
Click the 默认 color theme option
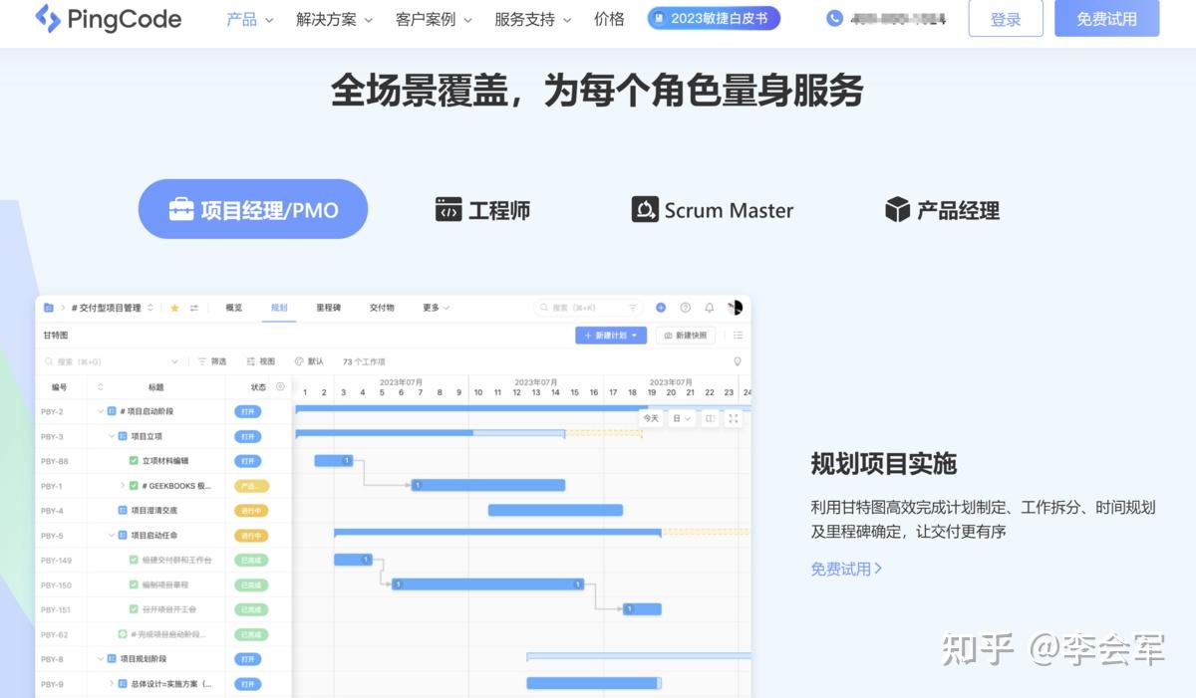tap(309, 361)
